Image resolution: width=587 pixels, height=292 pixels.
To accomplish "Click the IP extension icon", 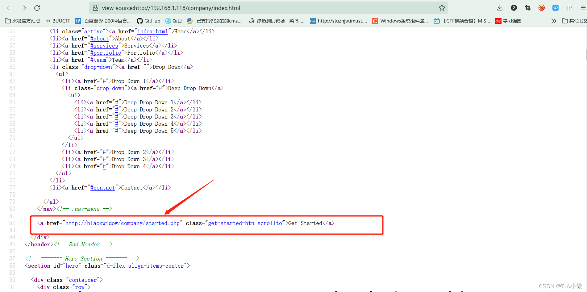I will coord(569,8).
